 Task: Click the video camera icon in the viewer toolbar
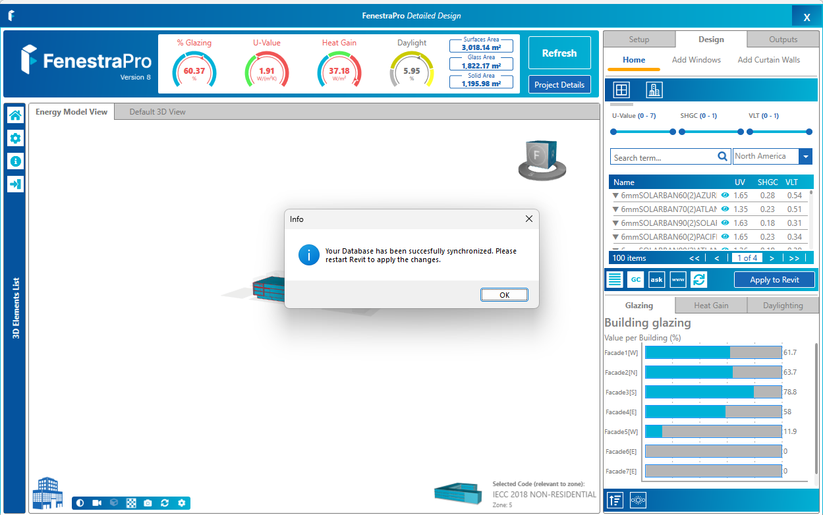[97, 503]
